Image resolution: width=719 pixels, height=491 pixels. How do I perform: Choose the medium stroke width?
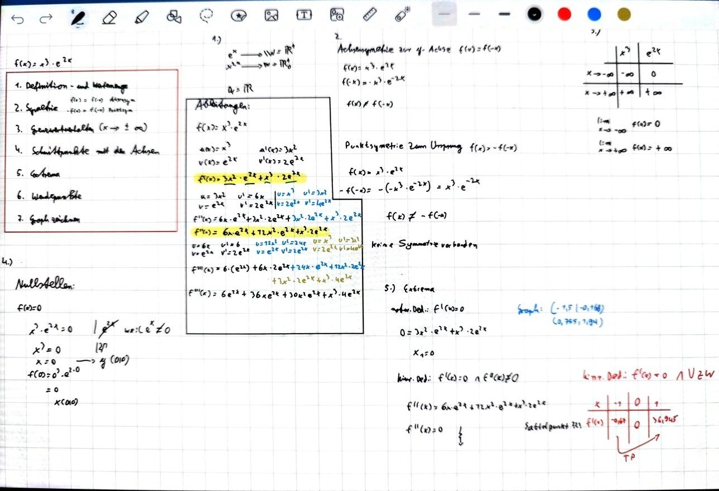pos(475,15)
